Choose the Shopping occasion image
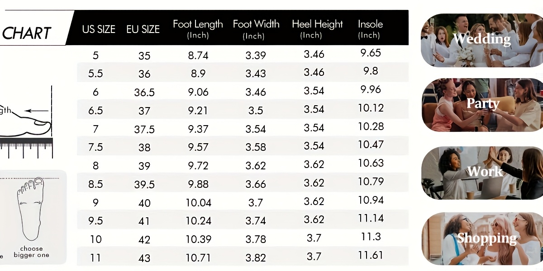This screenshot has height=271, width=543. coord(482,238)
